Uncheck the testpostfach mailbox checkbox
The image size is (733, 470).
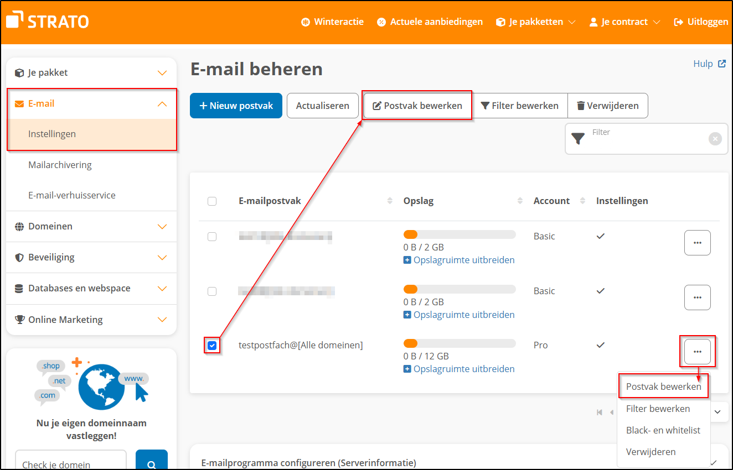pos(212,345)
